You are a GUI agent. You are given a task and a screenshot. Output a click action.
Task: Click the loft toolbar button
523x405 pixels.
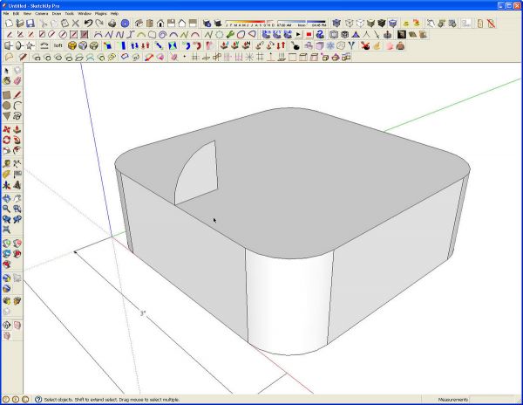[58, 45]
